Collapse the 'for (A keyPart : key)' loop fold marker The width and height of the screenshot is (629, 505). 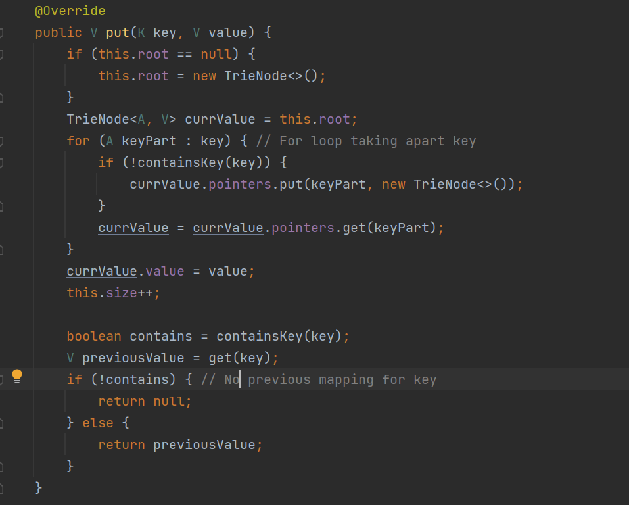[1, 141]
